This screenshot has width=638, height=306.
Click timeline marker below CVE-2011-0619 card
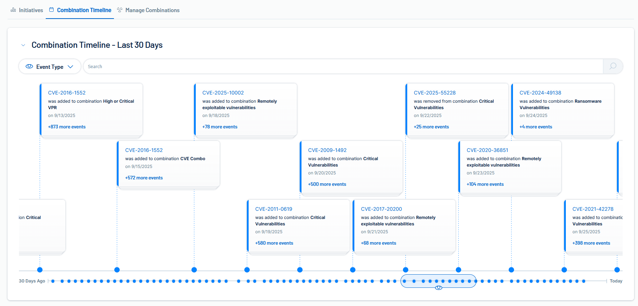coord(247,270)
